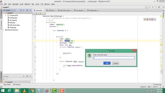Click the Debug button in toolbar
This screenshot has height=93, width=165.
point(153,7)
